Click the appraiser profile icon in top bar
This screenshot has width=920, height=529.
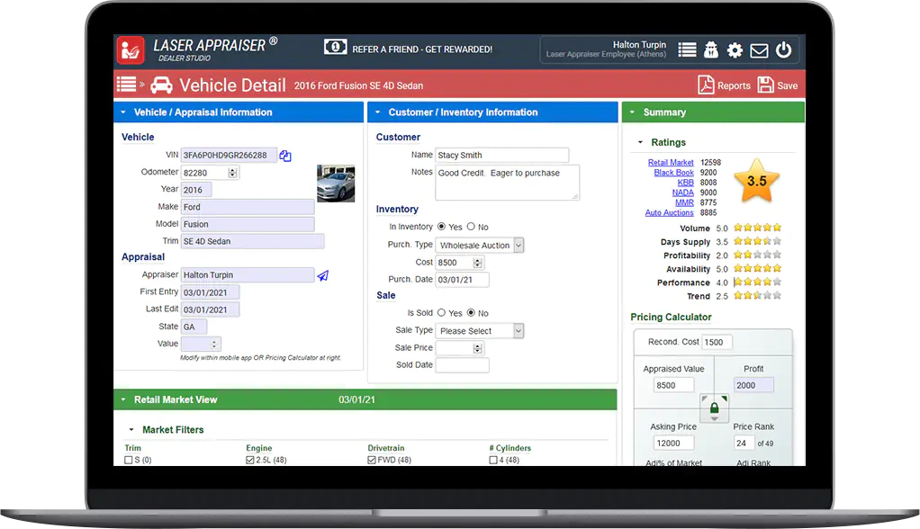coord(710,50)
